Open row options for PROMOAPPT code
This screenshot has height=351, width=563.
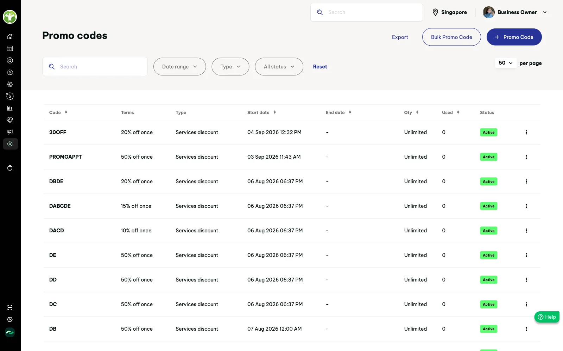526,157
